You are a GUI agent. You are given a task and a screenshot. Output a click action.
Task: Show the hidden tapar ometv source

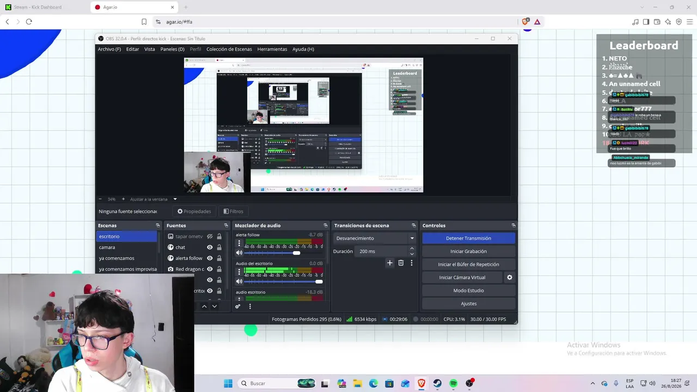[x=210, y=236]
